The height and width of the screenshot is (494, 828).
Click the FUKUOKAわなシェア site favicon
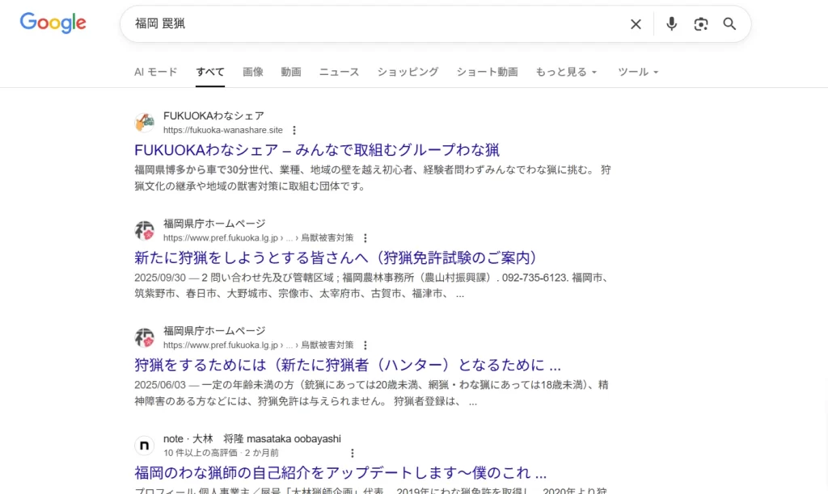145,123
